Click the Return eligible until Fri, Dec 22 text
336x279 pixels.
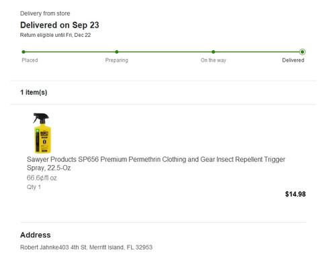click(x=55, y=35)
